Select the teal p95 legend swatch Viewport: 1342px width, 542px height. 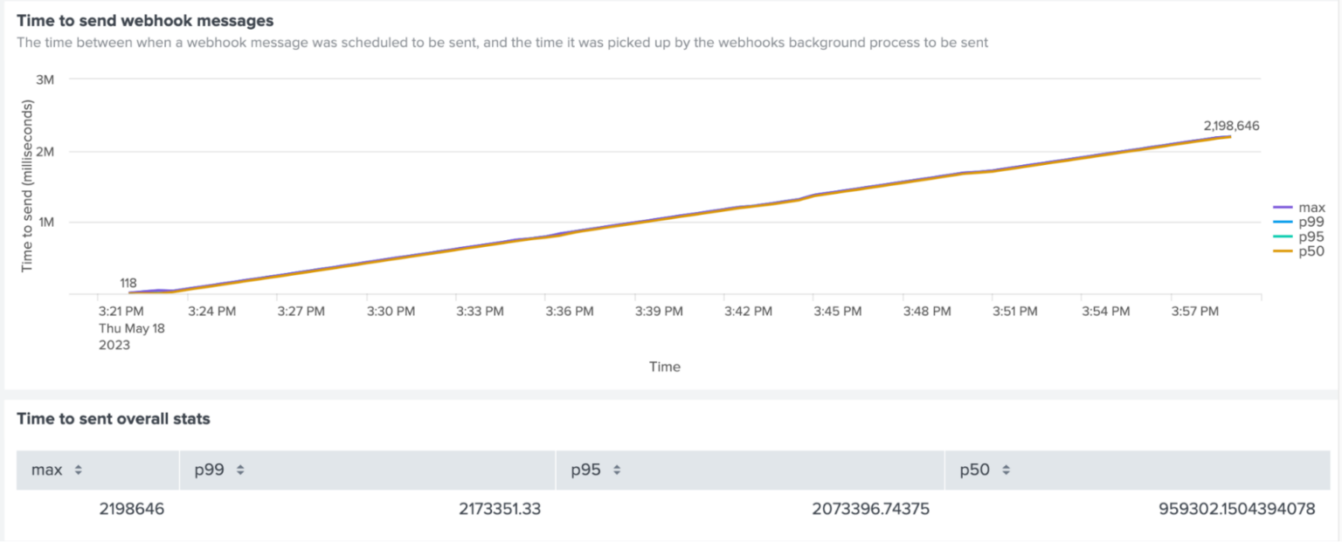tap(1283, 237)
